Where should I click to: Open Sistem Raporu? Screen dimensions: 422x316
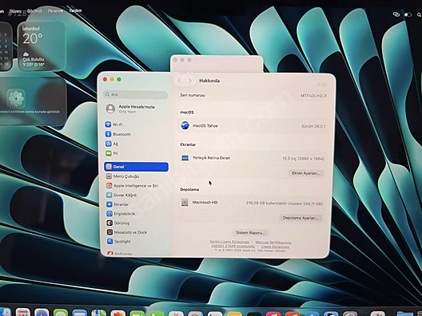point(250,232)
